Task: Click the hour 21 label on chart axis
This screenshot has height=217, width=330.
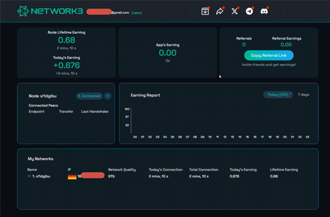Action: [x=292, y=137]
